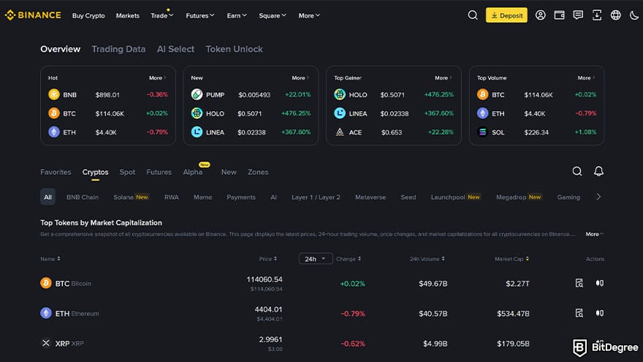Switch to AI Select tab
Screen dimensions: 643x362
pyautogui.click(x=175, y=49)
